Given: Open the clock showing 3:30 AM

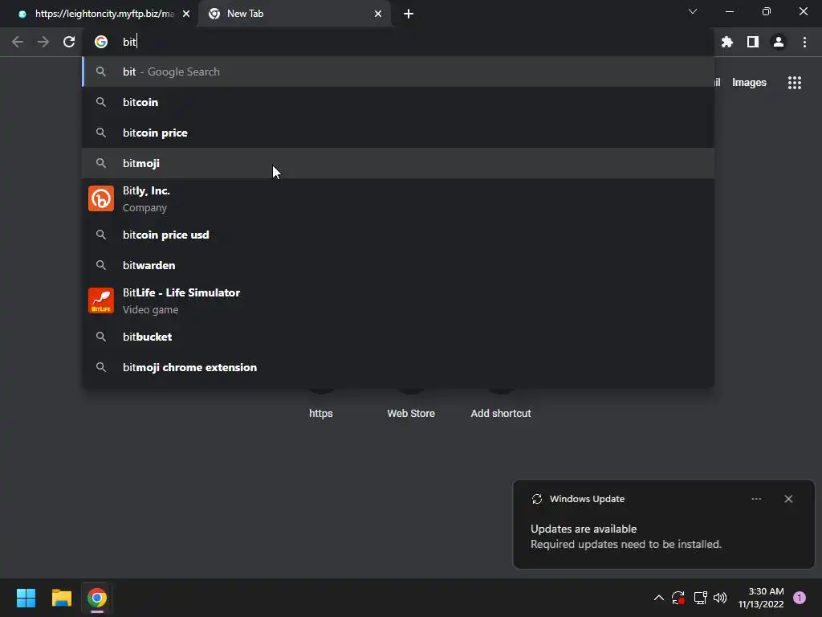Looking at the screenshot, I should pos(761,598).
